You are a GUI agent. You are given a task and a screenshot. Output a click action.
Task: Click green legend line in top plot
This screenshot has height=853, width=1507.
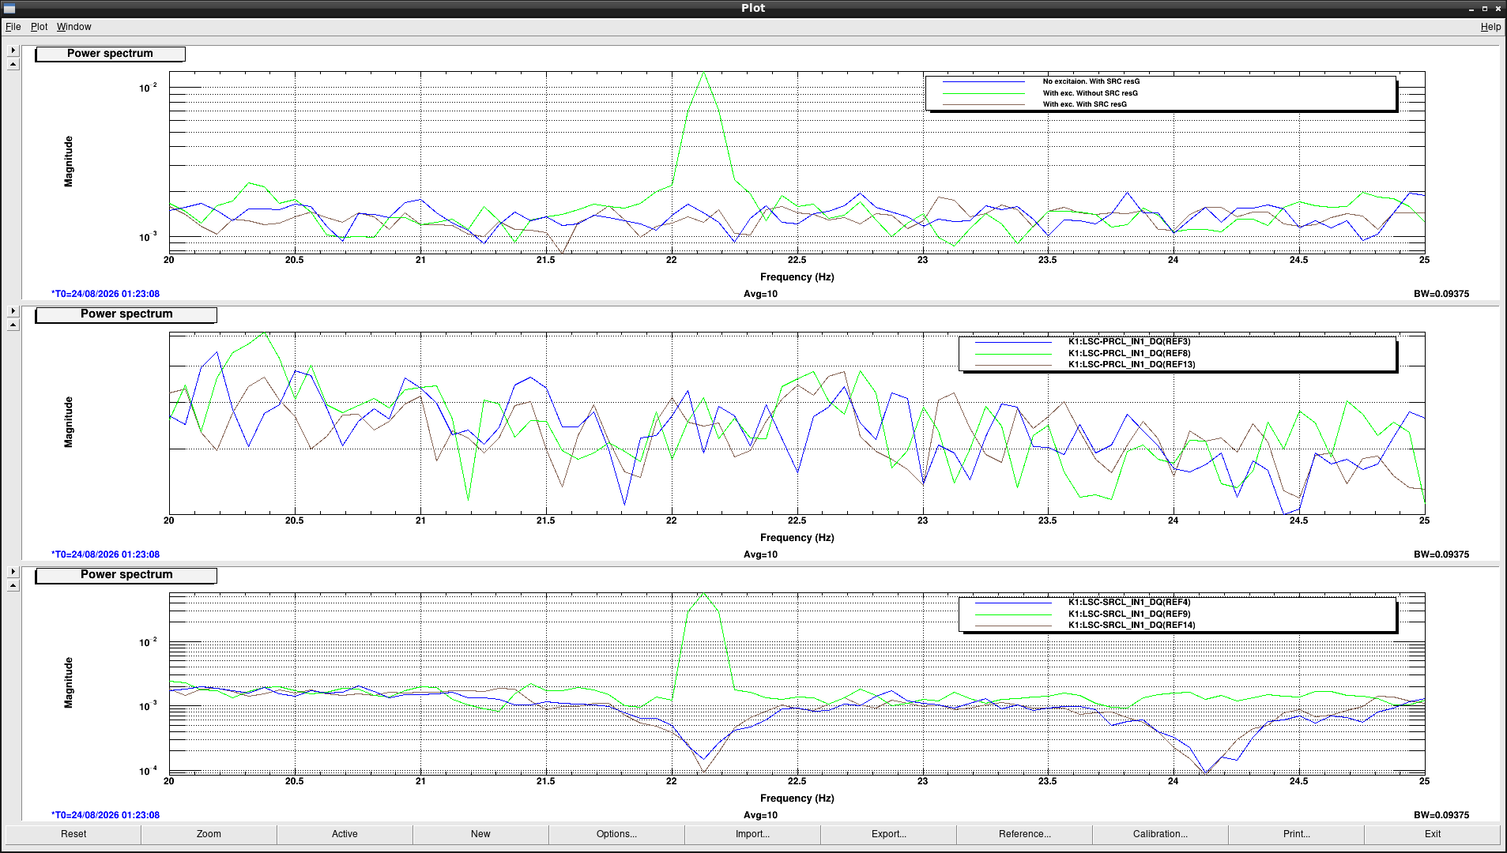[x=983, y=93]
